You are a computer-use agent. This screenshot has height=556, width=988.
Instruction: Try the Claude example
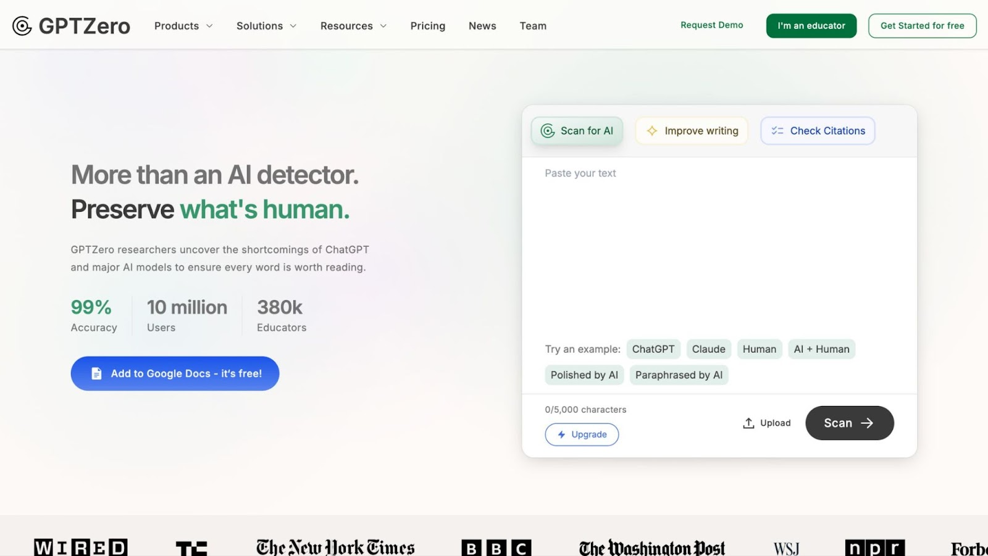point(709,349)
